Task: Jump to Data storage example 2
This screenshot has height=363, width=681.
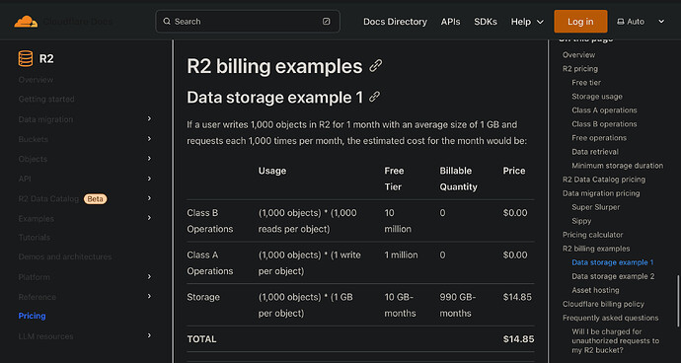Action: pos(613,276)
